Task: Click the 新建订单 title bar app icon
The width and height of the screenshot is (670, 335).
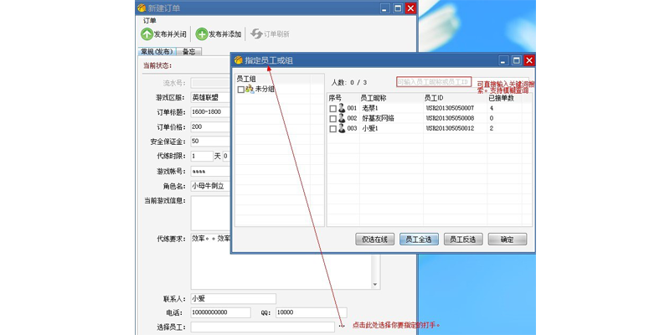Action: 142,8
